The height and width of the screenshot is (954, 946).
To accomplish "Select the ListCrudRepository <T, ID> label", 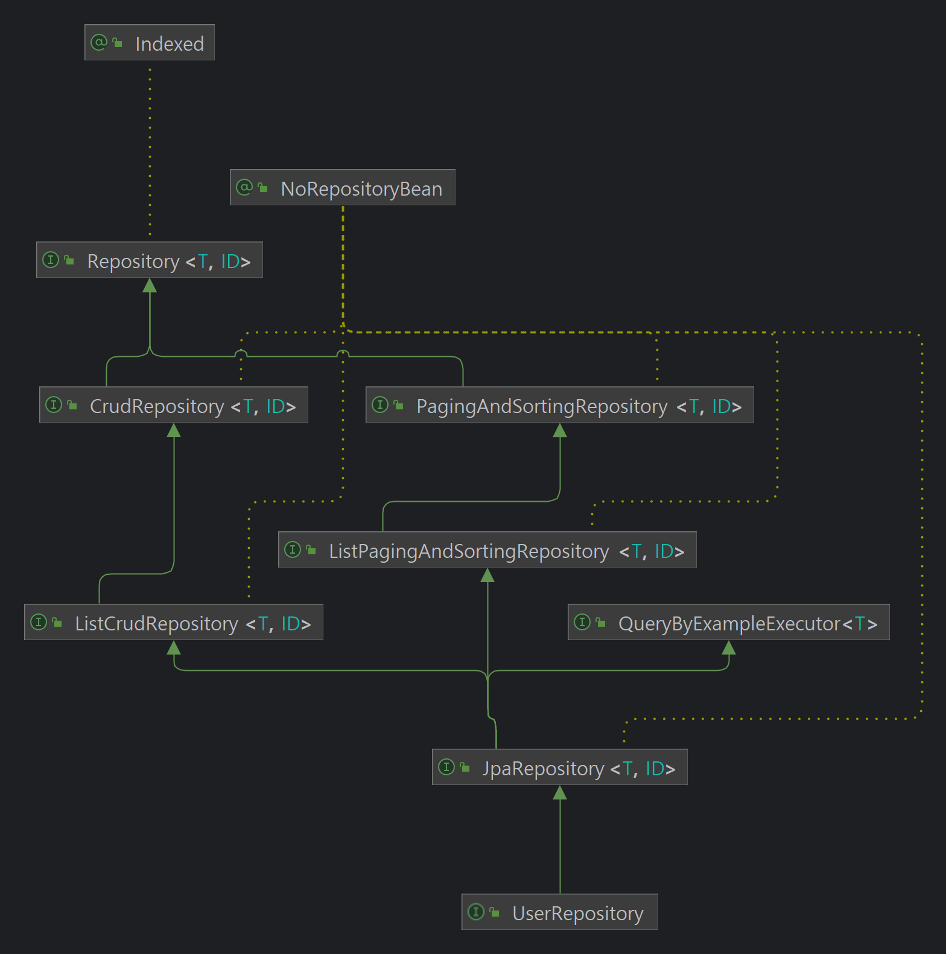I will click(193, 623).
